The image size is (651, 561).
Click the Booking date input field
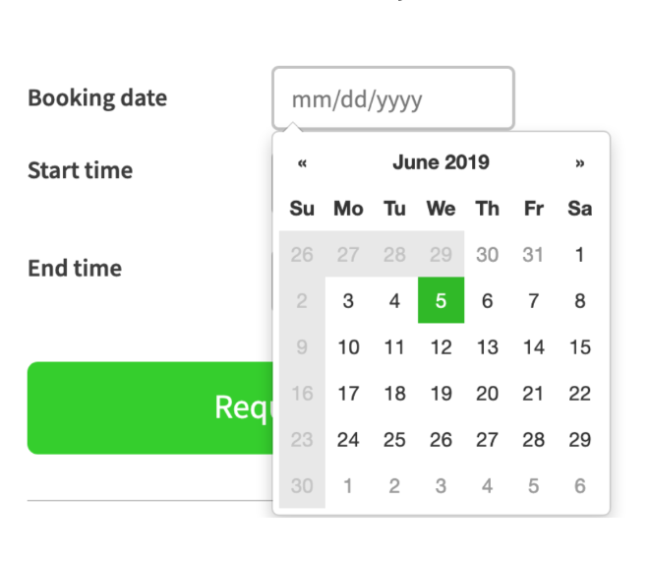pyautogui.click(x=393, y=98)
